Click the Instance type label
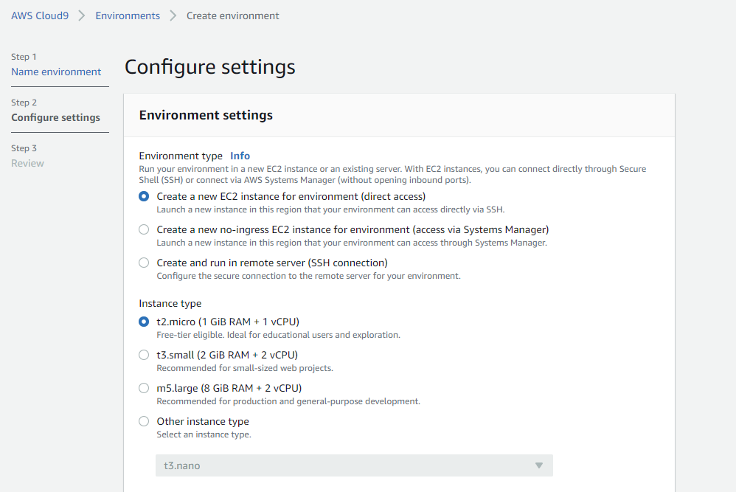 tap(170, 303)
